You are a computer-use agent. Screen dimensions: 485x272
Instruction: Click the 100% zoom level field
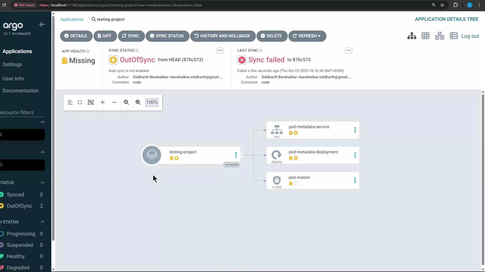coord(152,102)
